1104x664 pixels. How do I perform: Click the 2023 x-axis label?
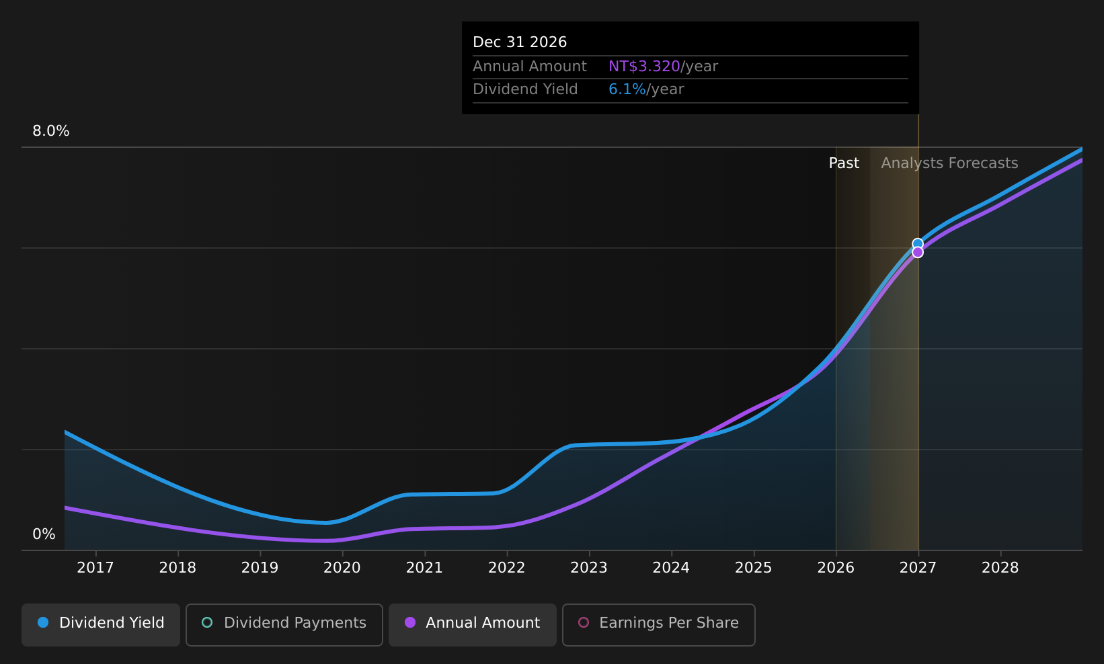(x=589, y=568)
